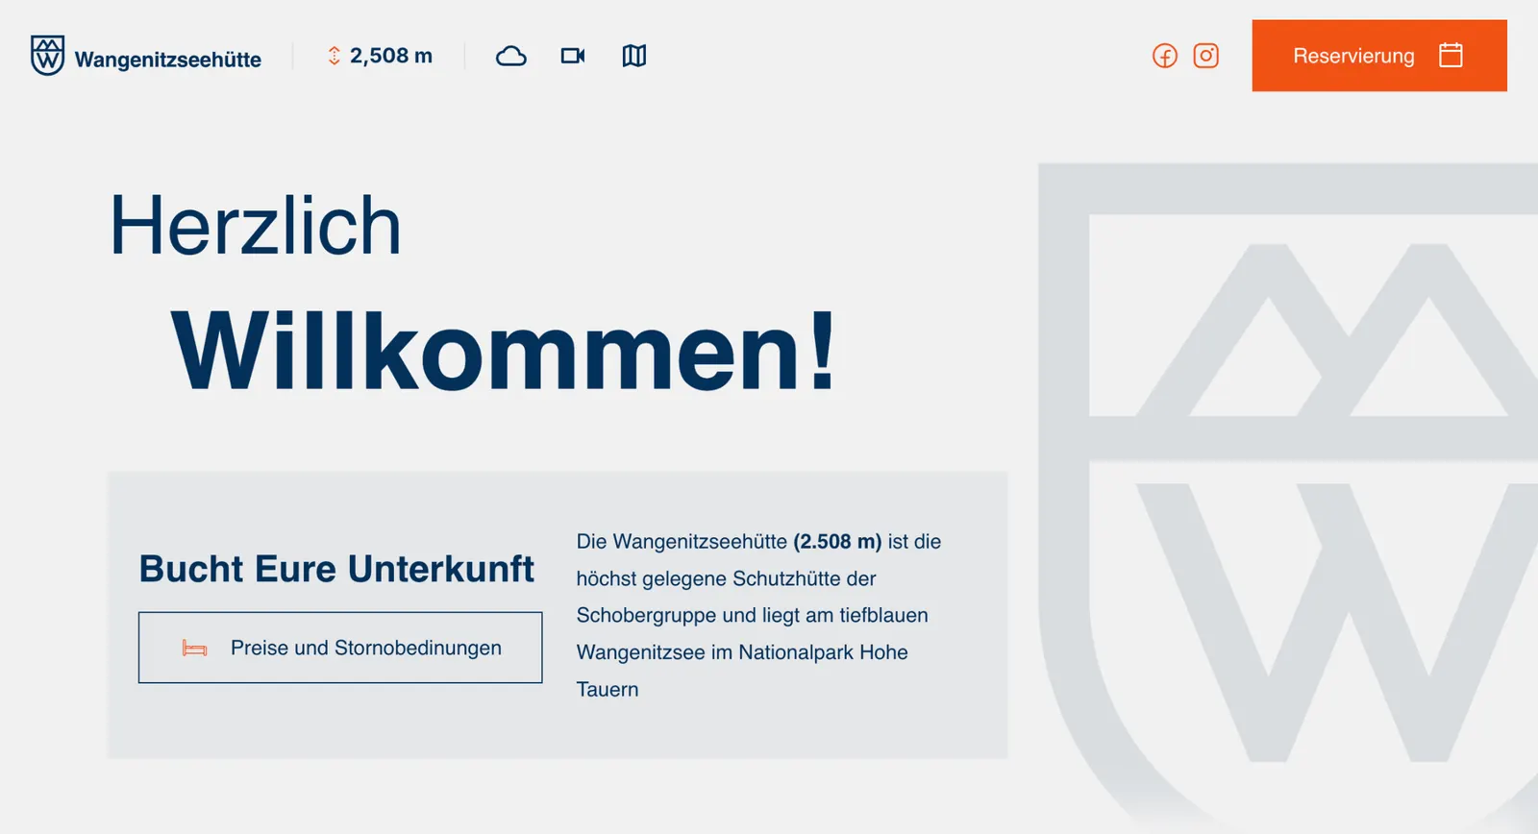This screenshot has width=1538, height=834.
Task: Open the weather cloud icon
Action: 511,56
